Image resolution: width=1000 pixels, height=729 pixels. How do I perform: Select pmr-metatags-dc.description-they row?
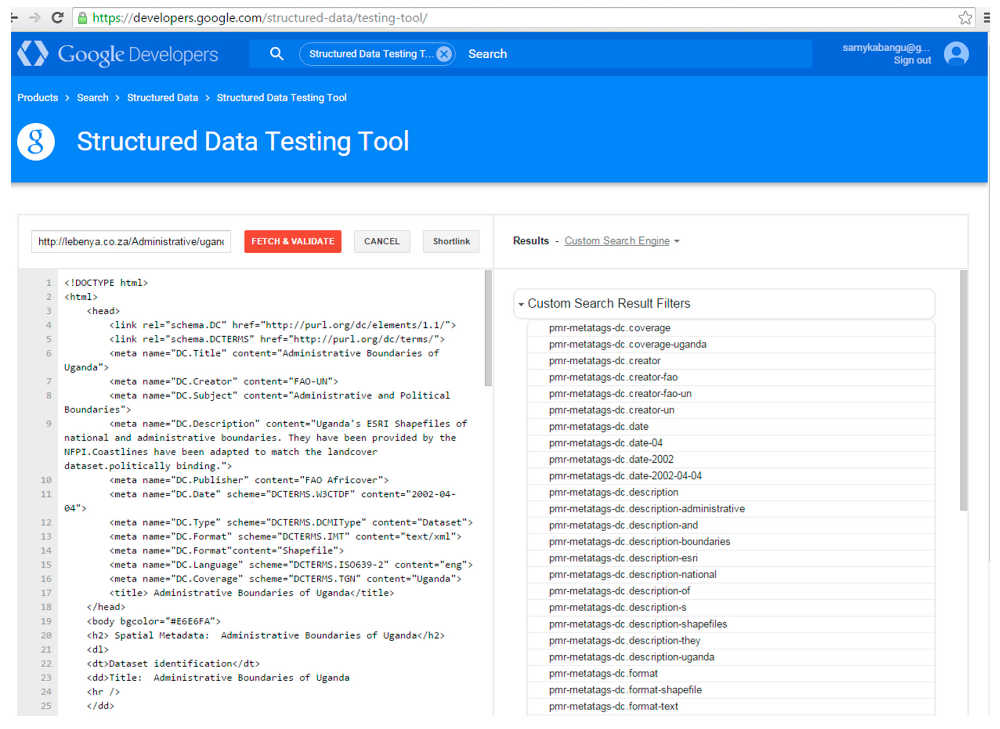(731, 641)
